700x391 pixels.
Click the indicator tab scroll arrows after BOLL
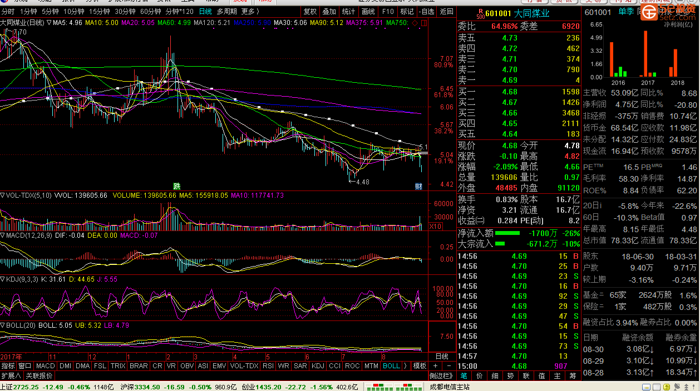coord(407,366)
